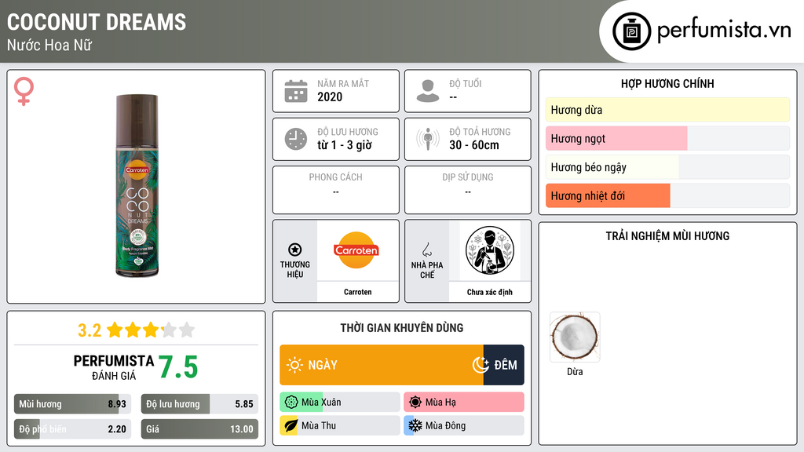The height and width of the screenshot is (452, 804).
Task: Select the Hương béo ngậy accord bar
Action: click(667, 167)
